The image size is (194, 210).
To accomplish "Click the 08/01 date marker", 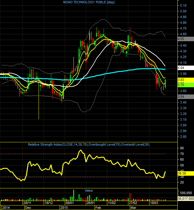I will click(70, 203).
